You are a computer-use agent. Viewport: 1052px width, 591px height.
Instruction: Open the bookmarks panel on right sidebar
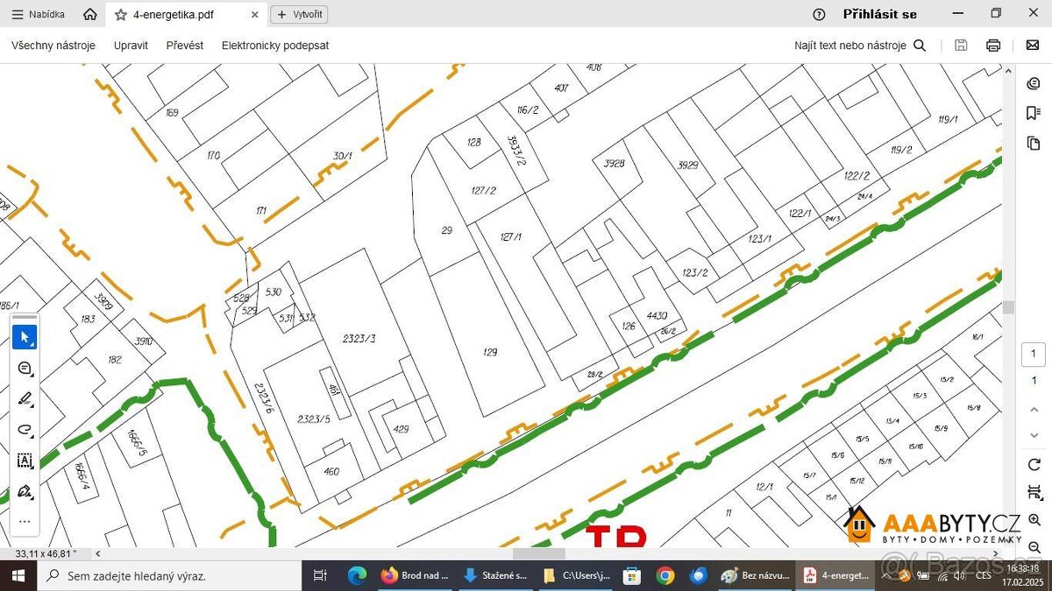(x=1033, y=113)
